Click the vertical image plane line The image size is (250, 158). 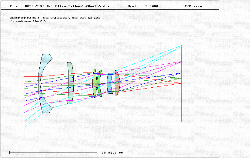pos(182,83)
